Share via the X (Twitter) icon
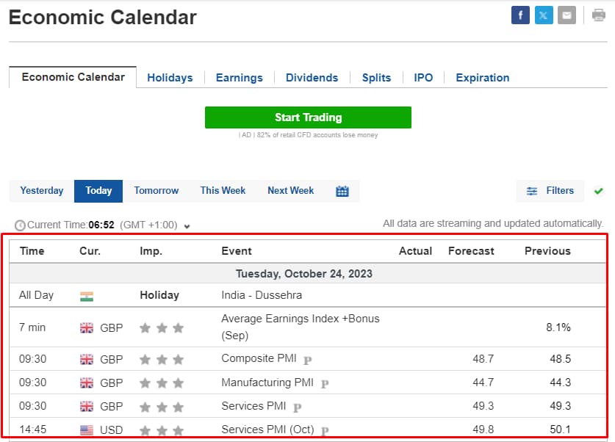The width and height of the screenshot is (615, 442). 544,15
